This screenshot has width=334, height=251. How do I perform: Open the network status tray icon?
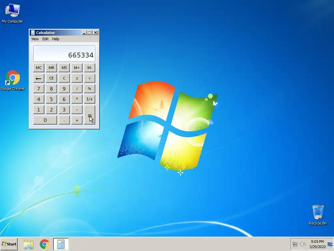click(x=295, y=244)
